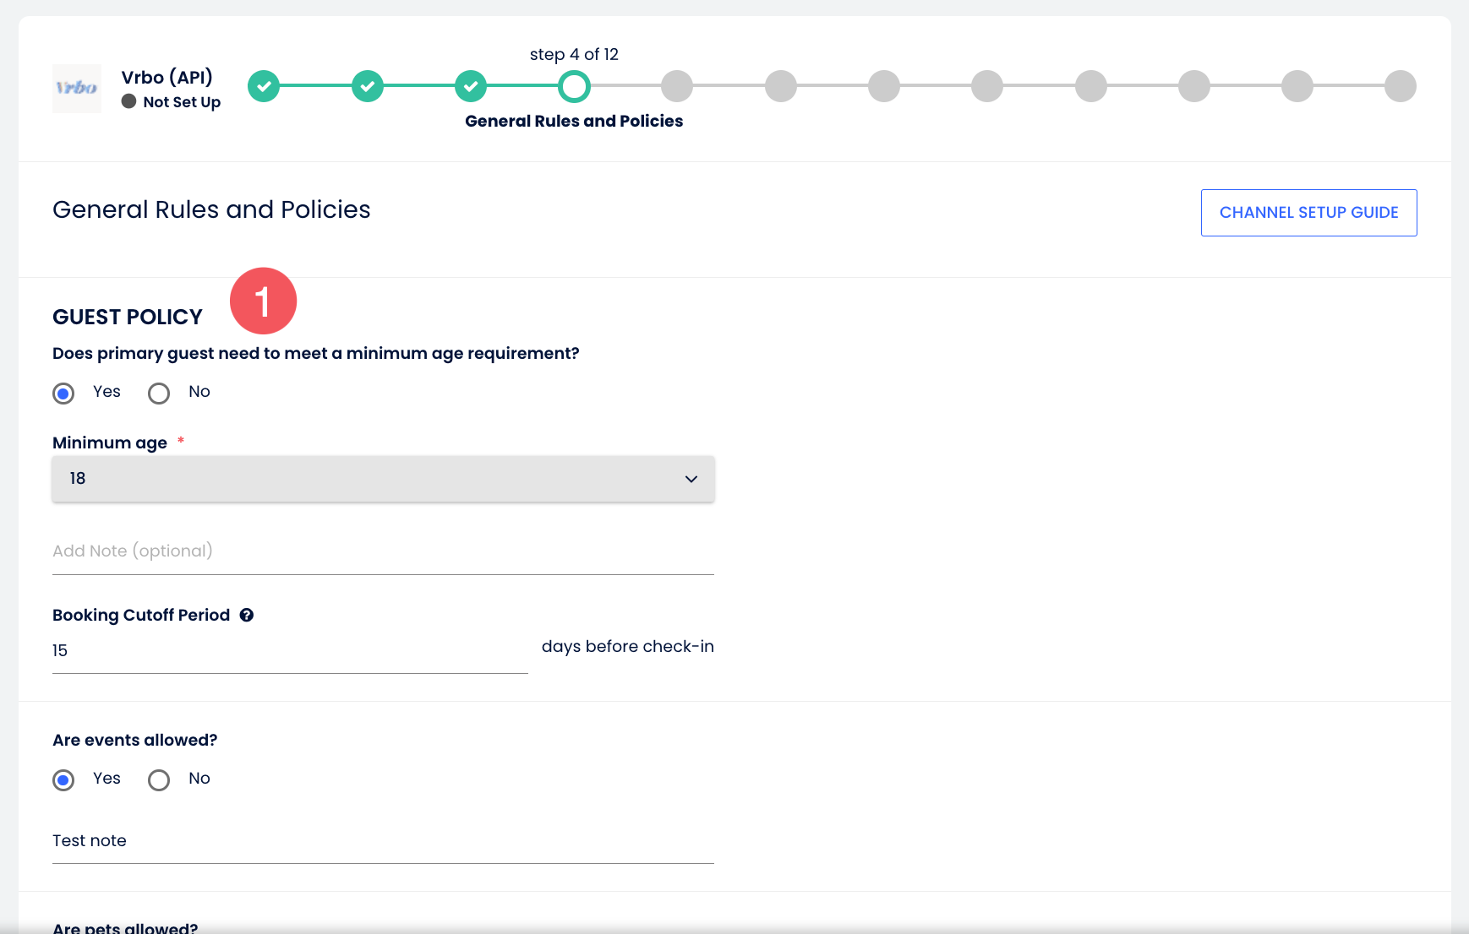Click the Booking Cutoff Period help icon
1469x934 pixels.
pos(247,616)
